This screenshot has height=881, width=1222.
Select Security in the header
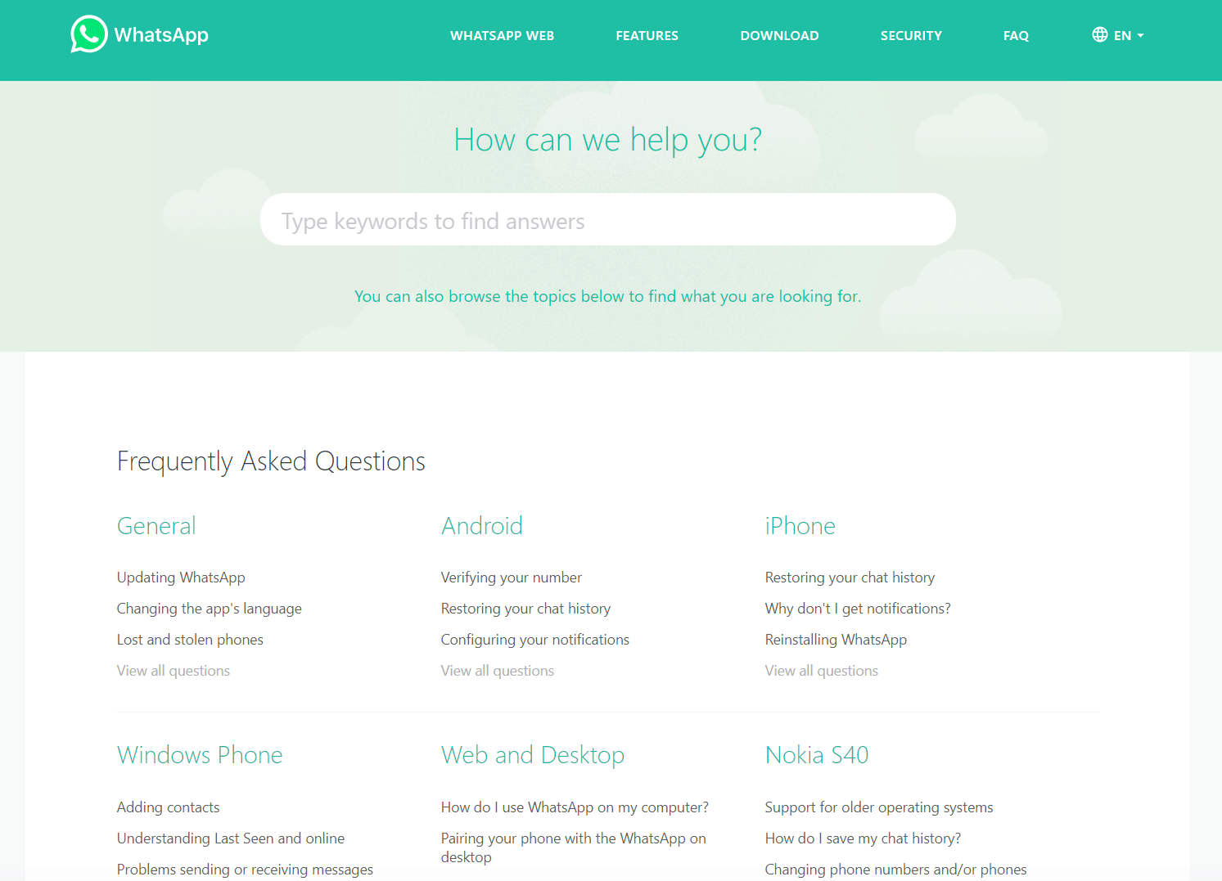[911, 35]
